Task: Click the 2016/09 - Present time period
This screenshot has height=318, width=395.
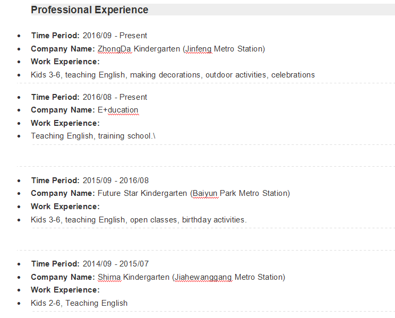Action: coord(115,36)
